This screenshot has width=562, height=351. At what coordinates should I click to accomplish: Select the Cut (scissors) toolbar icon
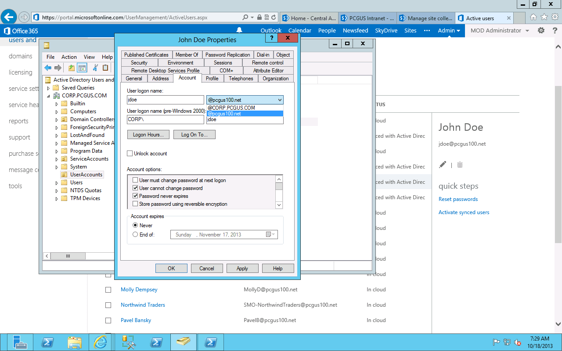(95, 68)
